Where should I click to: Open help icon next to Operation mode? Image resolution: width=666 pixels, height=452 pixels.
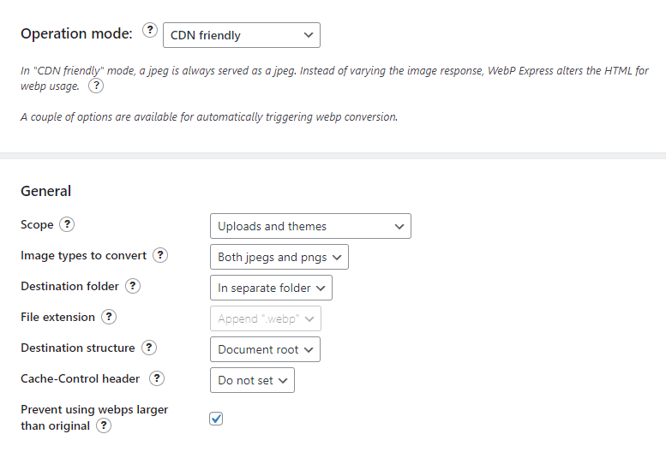(149, 30)
